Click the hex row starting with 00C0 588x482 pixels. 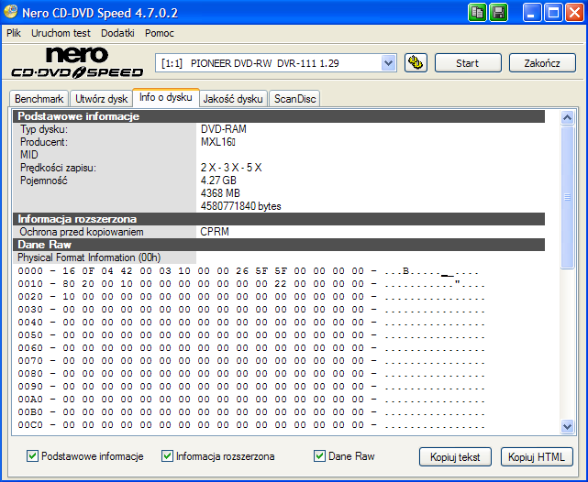click(x=250, y=424)
